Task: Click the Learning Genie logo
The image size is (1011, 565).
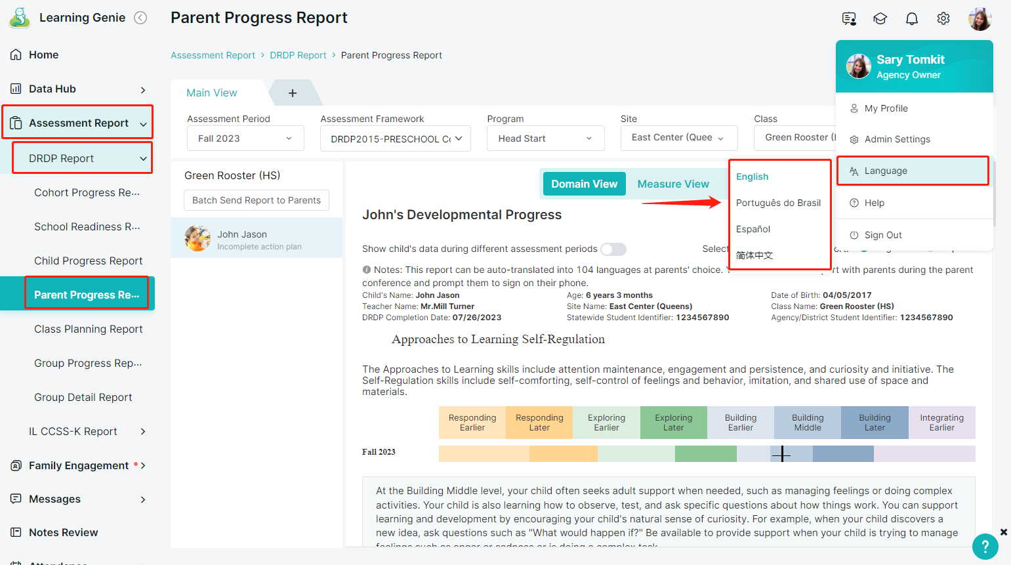Action: point(20,18)
